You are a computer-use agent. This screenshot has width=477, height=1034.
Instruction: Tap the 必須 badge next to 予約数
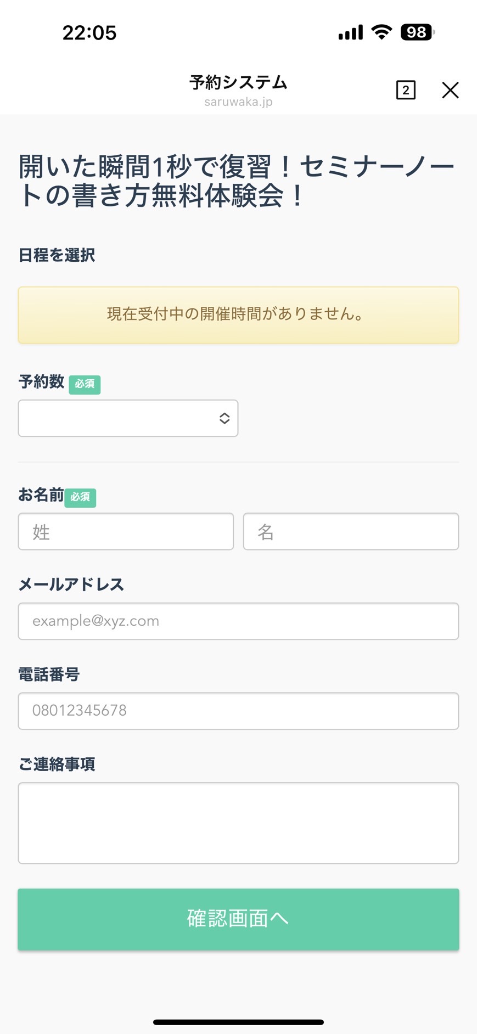tap(85, 384)
